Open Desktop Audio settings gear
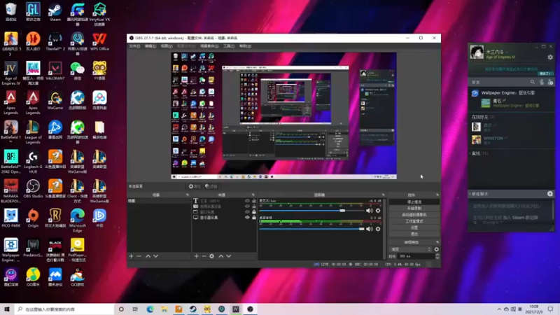Screen dimensions: 560x315 coord(378,229)
